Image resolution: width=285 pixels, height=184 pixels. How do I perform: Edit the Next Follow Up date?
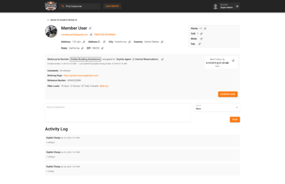click(x=233, y=61)
